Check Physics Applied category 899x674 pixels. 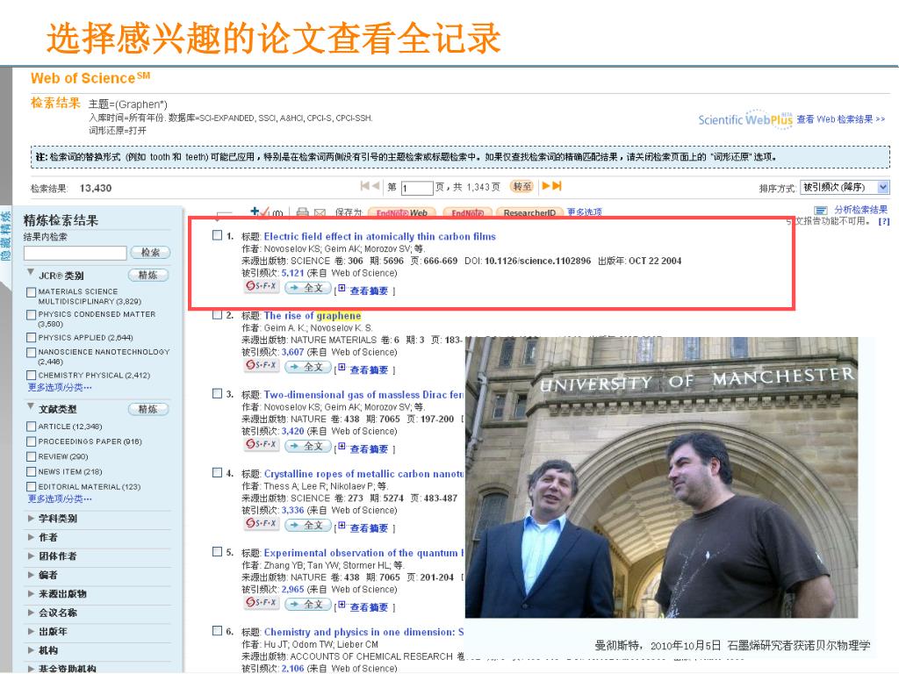pos(32,338)
